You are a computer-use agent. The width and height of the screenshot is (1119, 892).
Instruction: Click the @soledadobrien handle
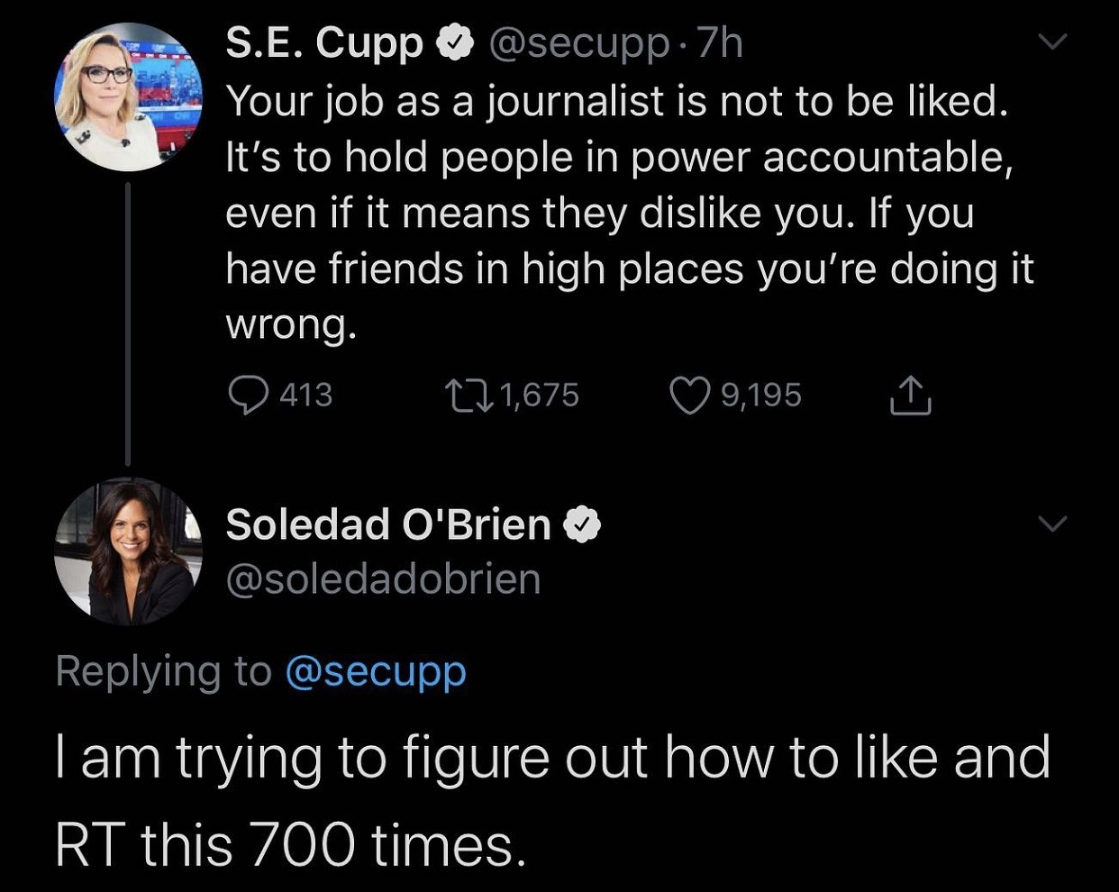[383, 579]
